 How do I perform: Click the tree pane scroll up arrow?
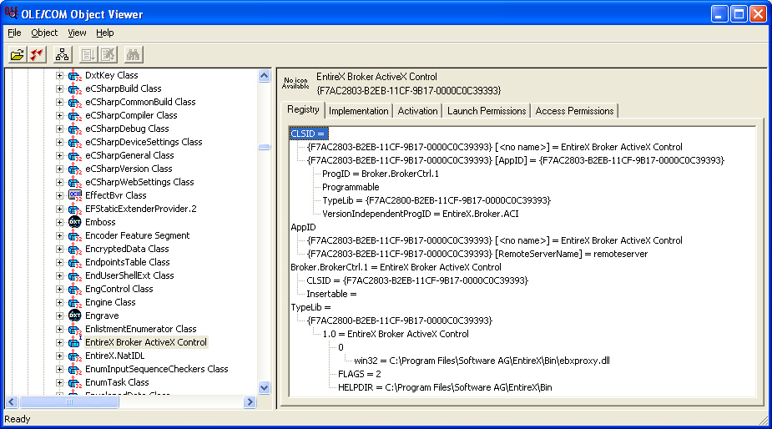point(265,75)
